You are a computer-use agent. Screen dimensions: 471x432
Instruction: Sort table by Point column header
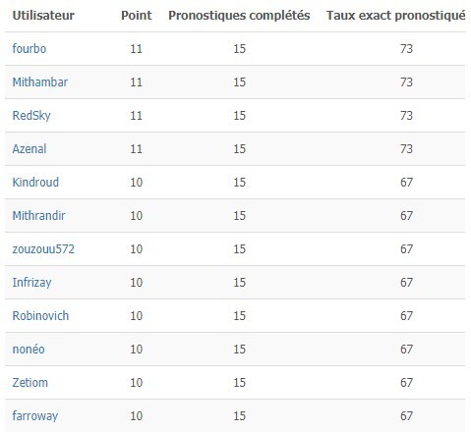(137, 16)
